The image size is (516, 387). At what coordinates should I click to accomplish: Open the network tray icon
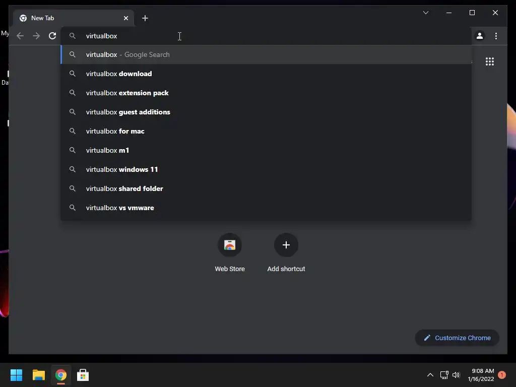coord(444,375)
